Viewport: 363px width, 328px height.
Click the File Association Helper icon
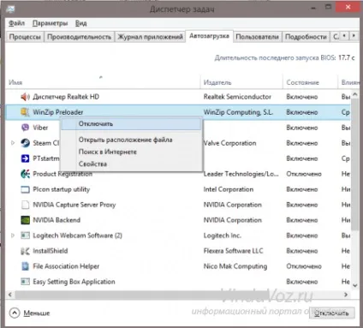(25, 266)
